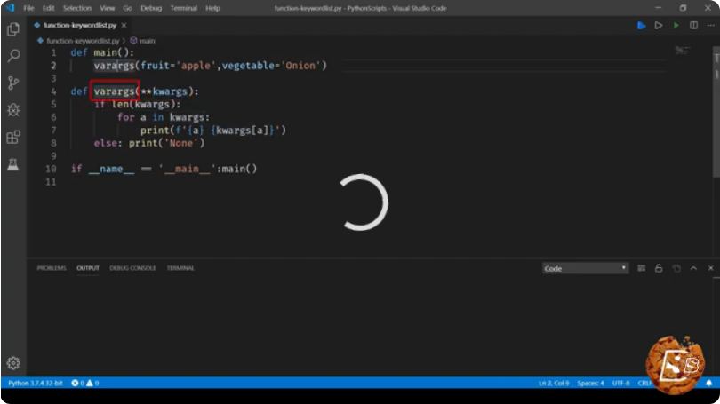Click the split editor icon
Screen dimensions: 720x404
point(693,25)
